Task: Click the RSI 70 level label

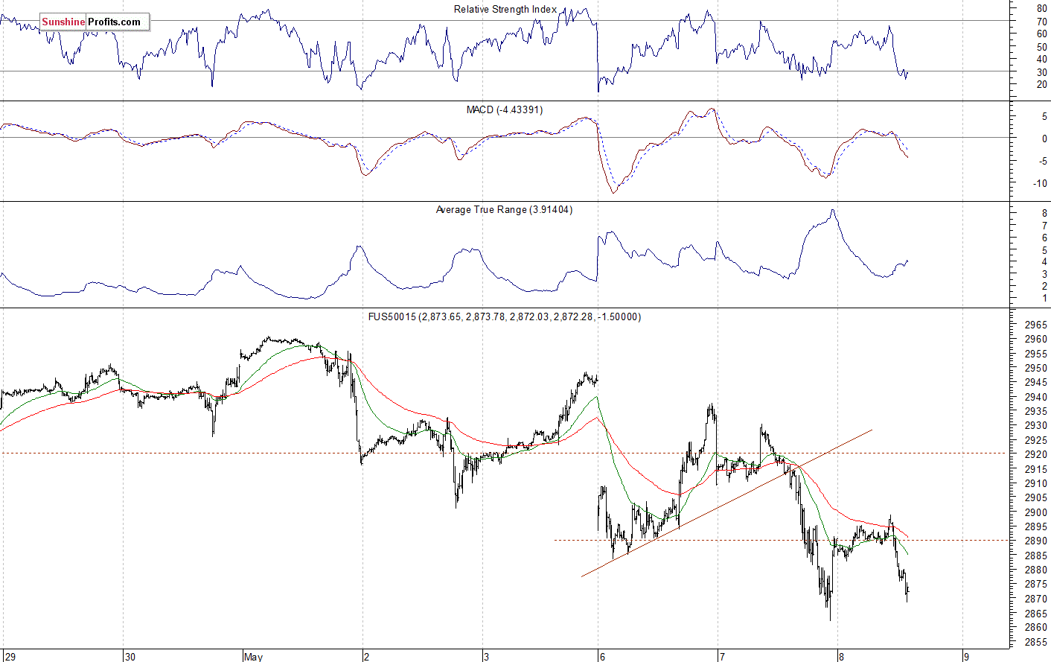Action: pyautogui.click(x=1042, y=22)
